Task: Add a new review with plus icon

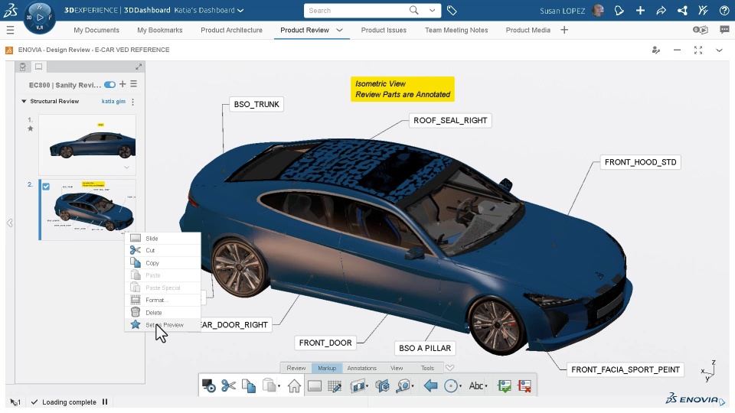Action: click(122, 84)
